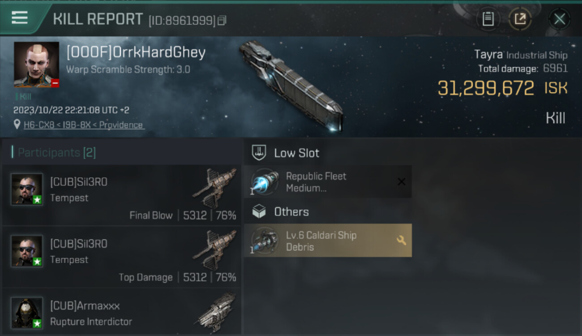Select the Tayra ship image
This screenshot has width=582, height=336.
pos(292,85)
